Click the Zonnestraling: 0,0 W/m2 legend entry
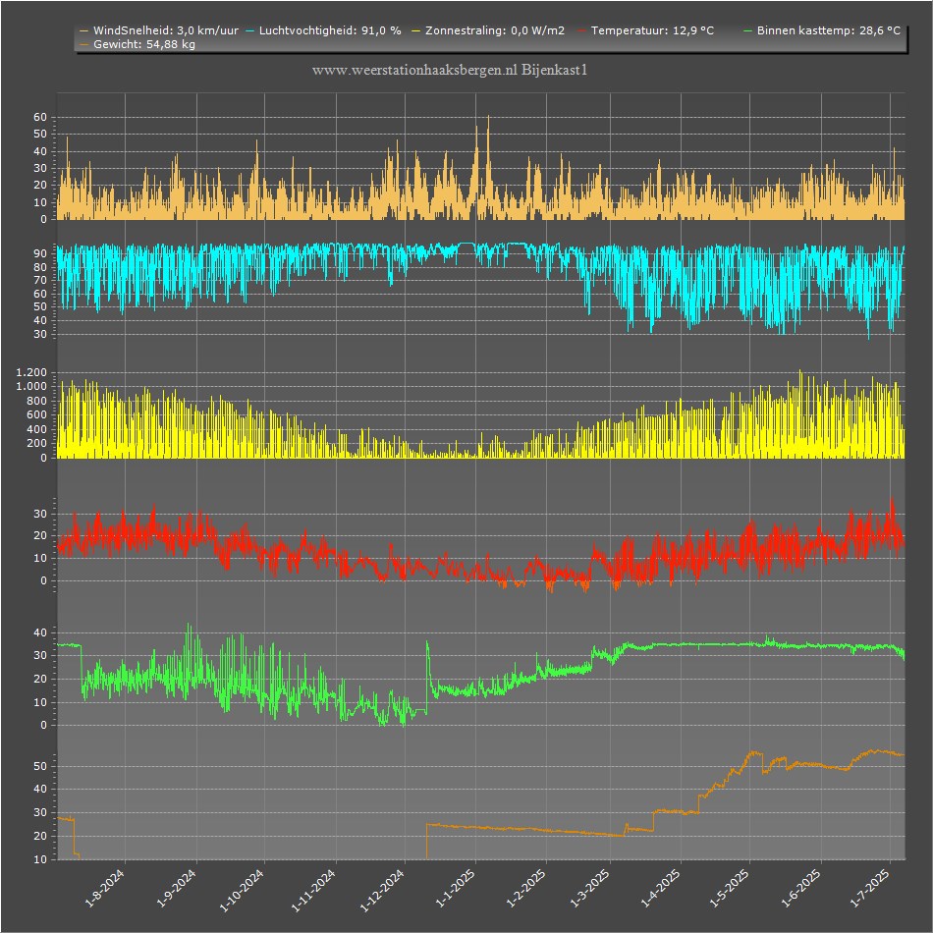The image size is (933, 933). 488,30
